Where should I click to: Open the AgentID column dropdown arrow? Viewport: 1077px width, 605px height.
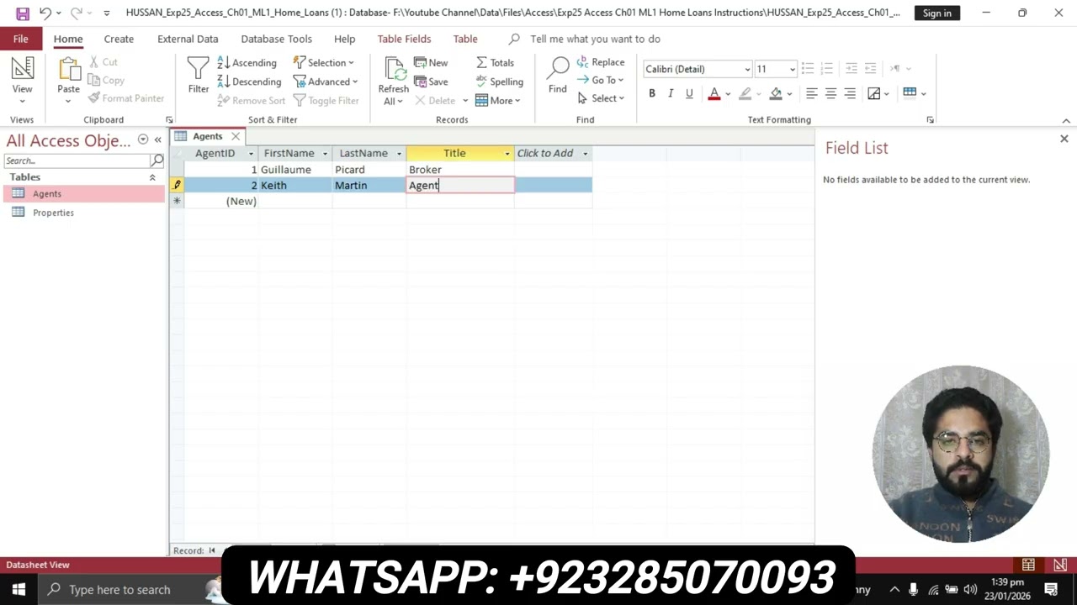(x=251, y=154)
